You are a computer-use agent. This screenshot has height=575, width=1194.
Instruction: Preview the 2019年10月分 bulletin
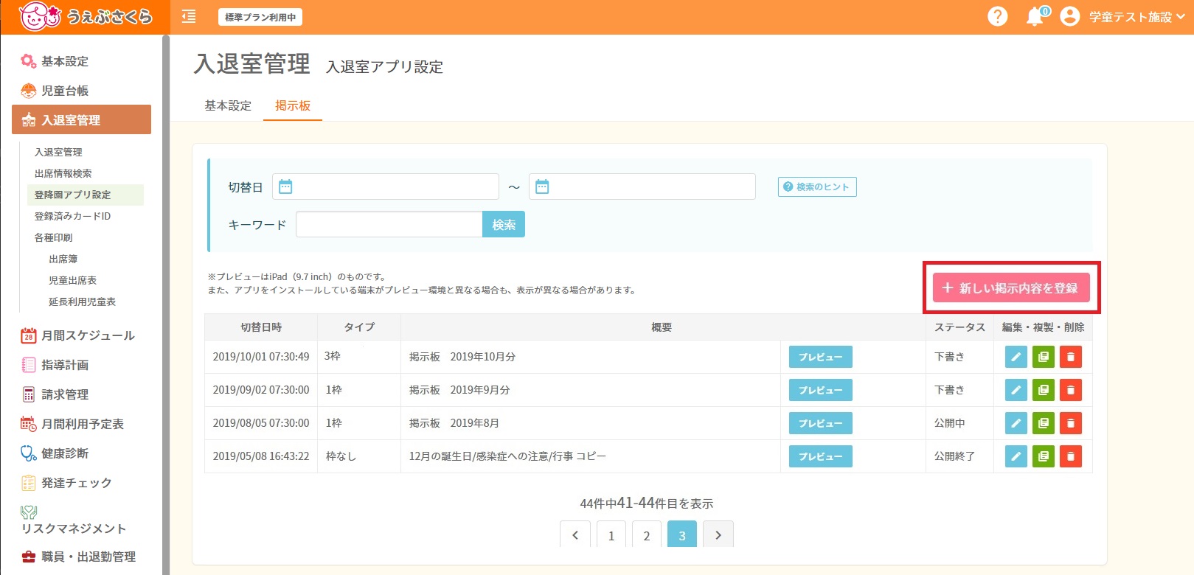tap(821, 357)
